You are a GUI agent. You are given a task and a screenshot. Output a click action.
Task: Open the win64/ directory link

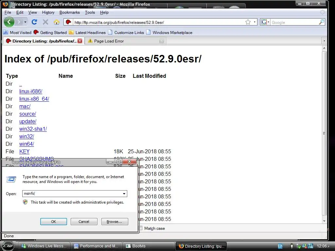(x=26, y=144)
